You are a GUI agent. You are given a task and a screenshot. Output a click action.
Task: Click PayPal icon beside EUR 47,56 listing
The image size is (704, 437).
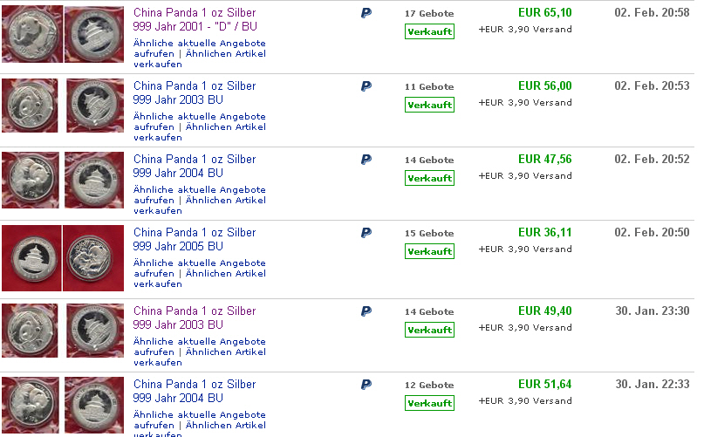point(366,160)
